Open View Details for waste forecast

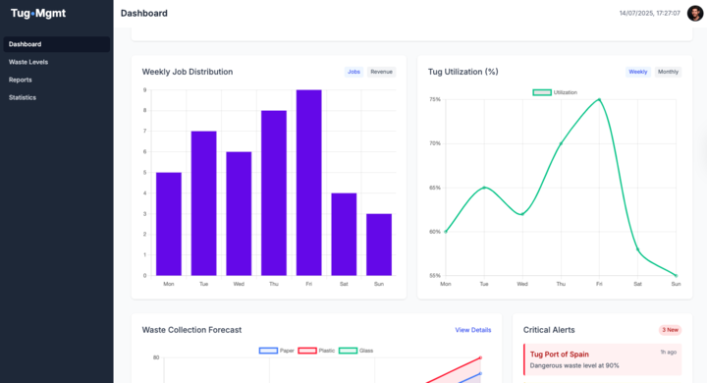click(473, 330)
